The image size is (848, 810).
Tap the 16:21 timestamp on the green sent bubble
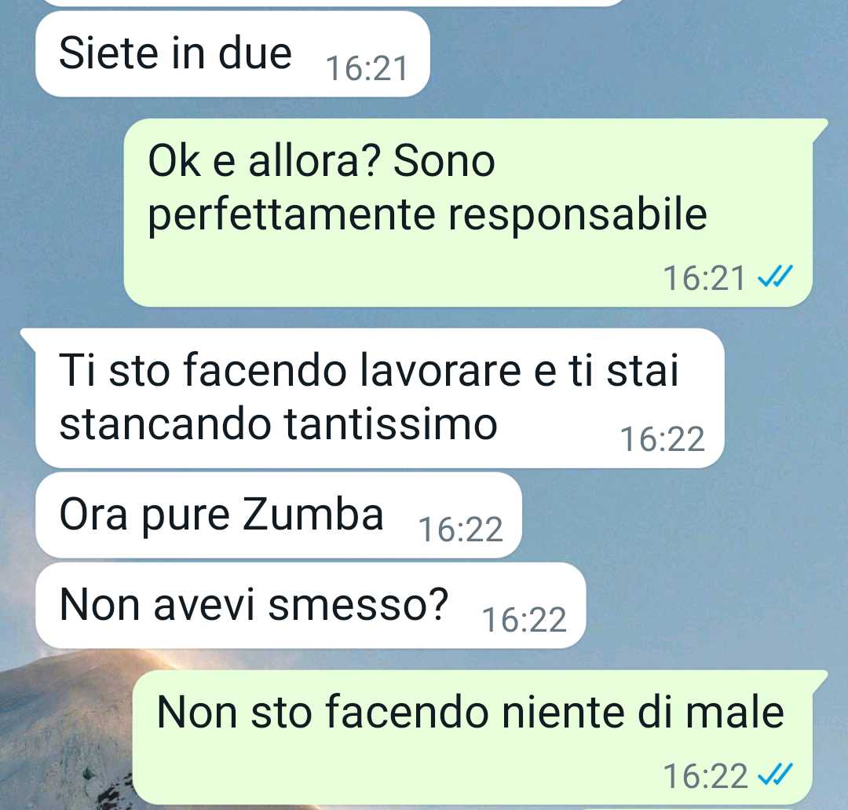704,278
